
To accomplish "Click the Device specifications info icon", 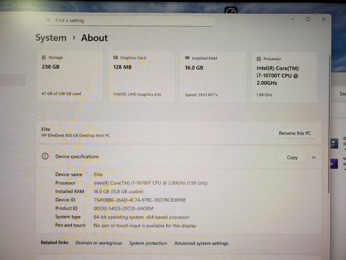I will (45, 156).
